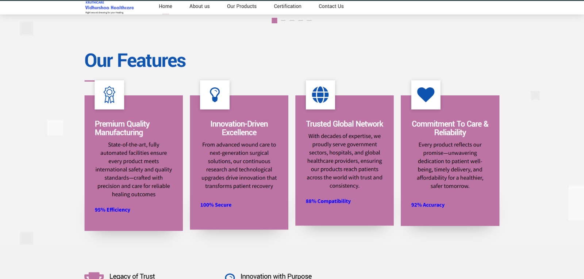Image resolution: width=584 pixels, height=279 pixels.
Task: Go to the Home menu item
Action: pos(165,6)
